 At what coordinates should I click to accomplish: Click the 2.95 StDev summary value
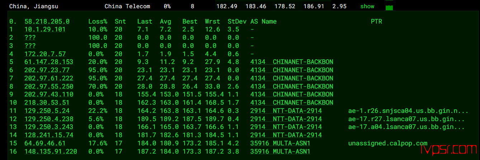coord(339,6)
